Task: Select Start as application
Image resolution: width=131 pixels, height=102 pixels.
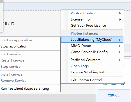Action: (30, 40)
